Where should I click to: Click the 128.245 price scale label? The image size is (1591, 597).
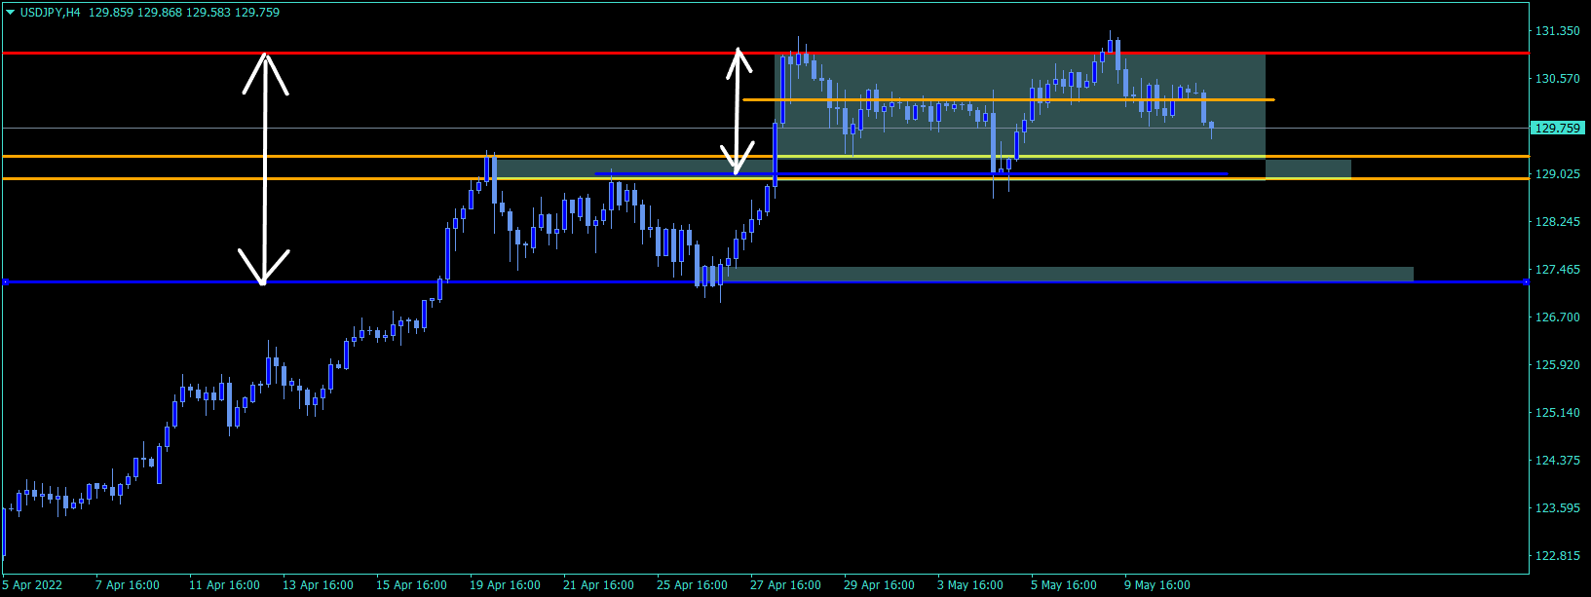[x=1557, y=222]
